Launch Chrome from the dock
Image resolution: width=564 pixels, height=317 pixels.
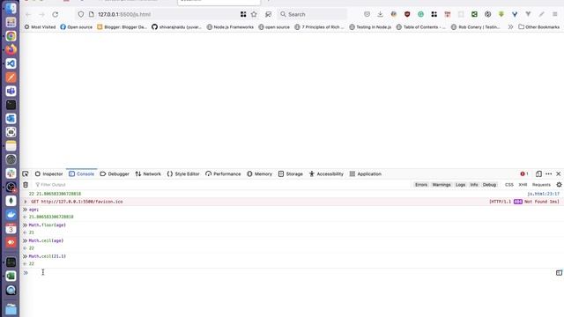(11, 36)
